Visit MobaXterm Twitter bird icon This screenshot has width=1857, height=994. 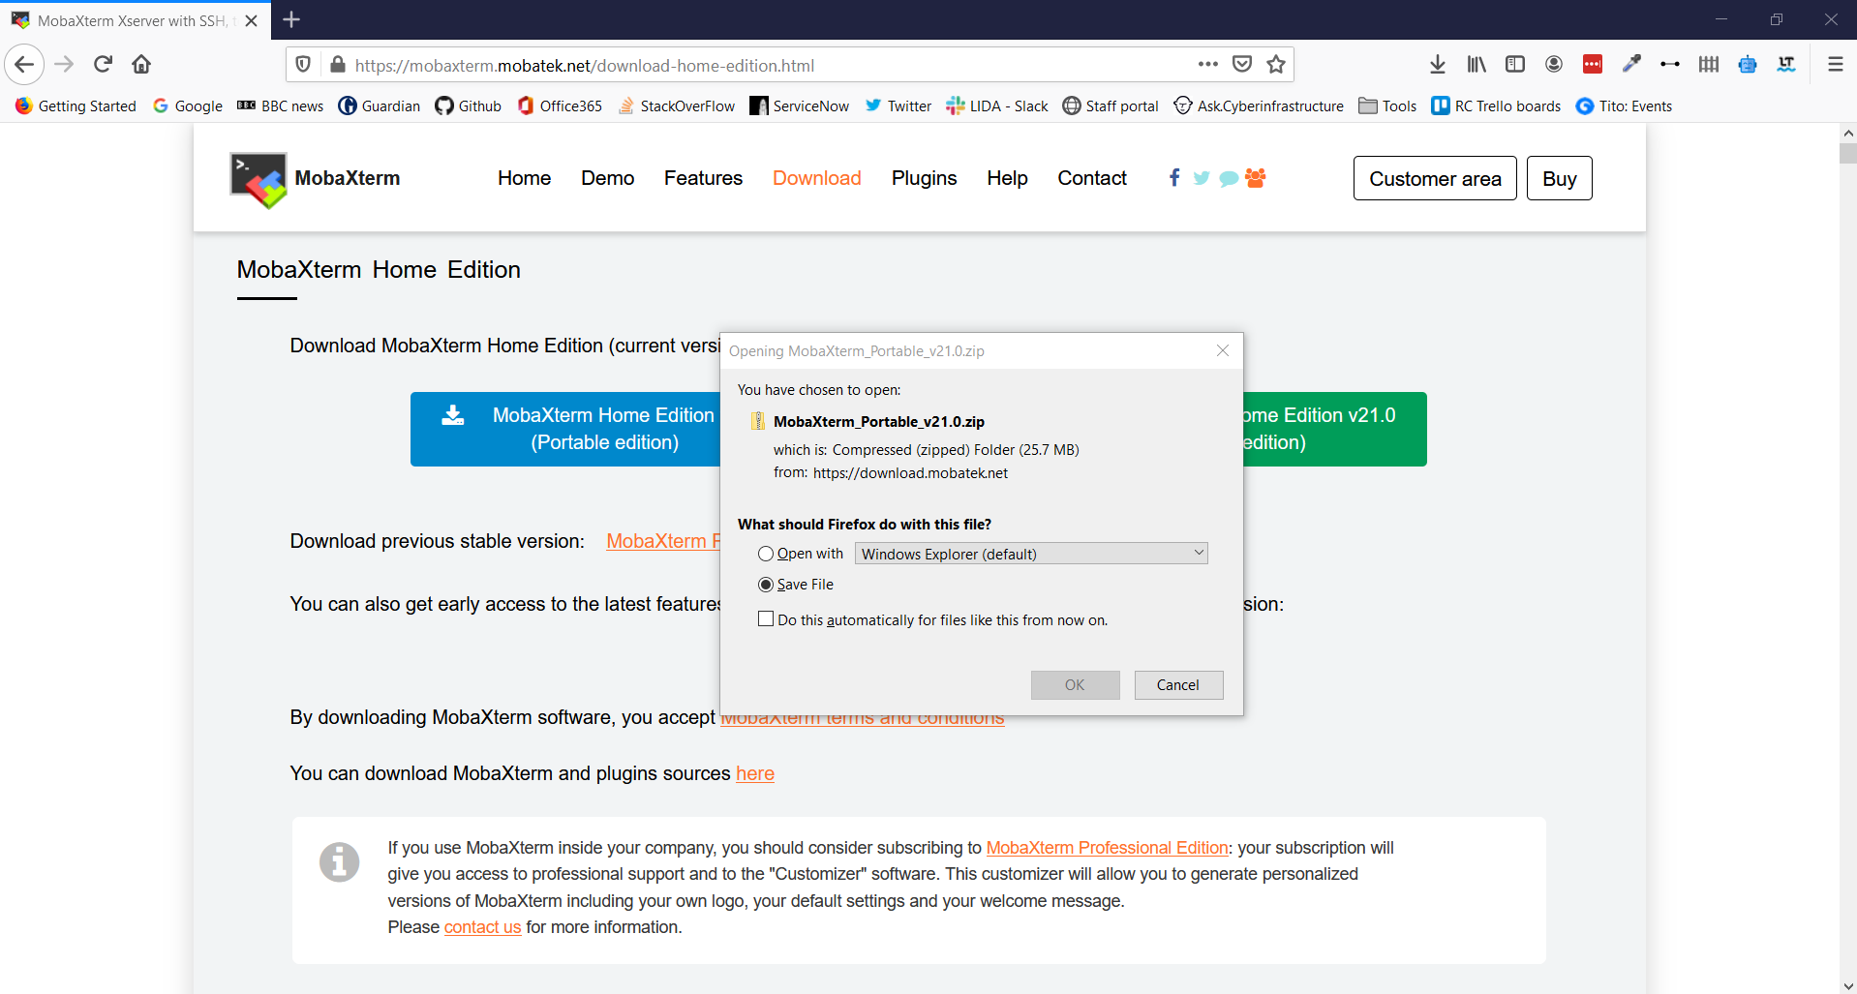(1202, 178)
